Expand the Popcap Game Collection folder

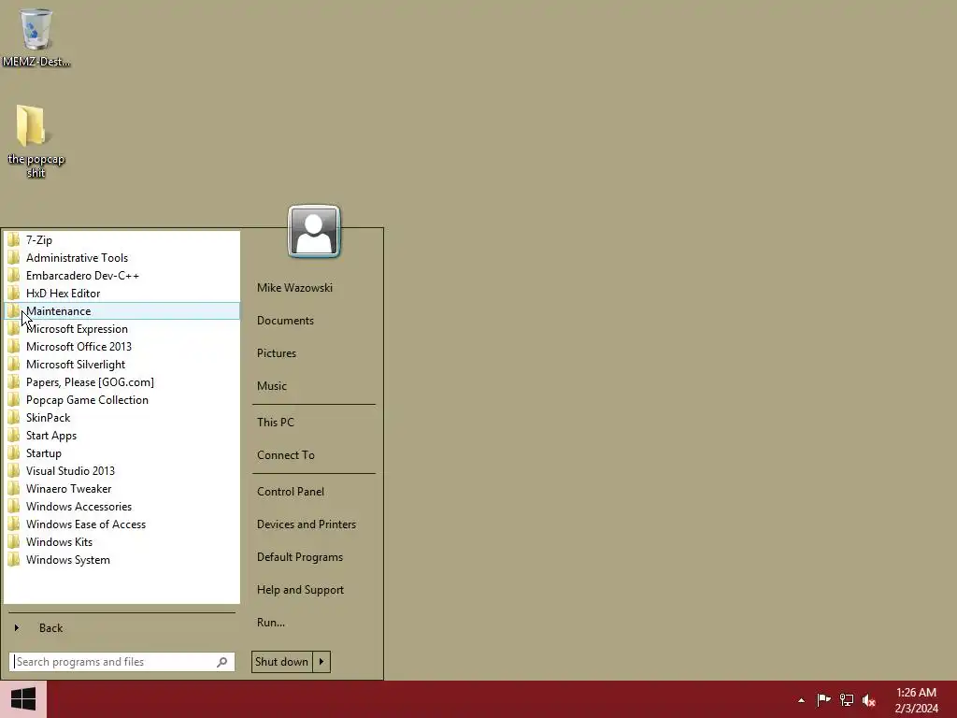pyautogui.click(x=122, y=400)
